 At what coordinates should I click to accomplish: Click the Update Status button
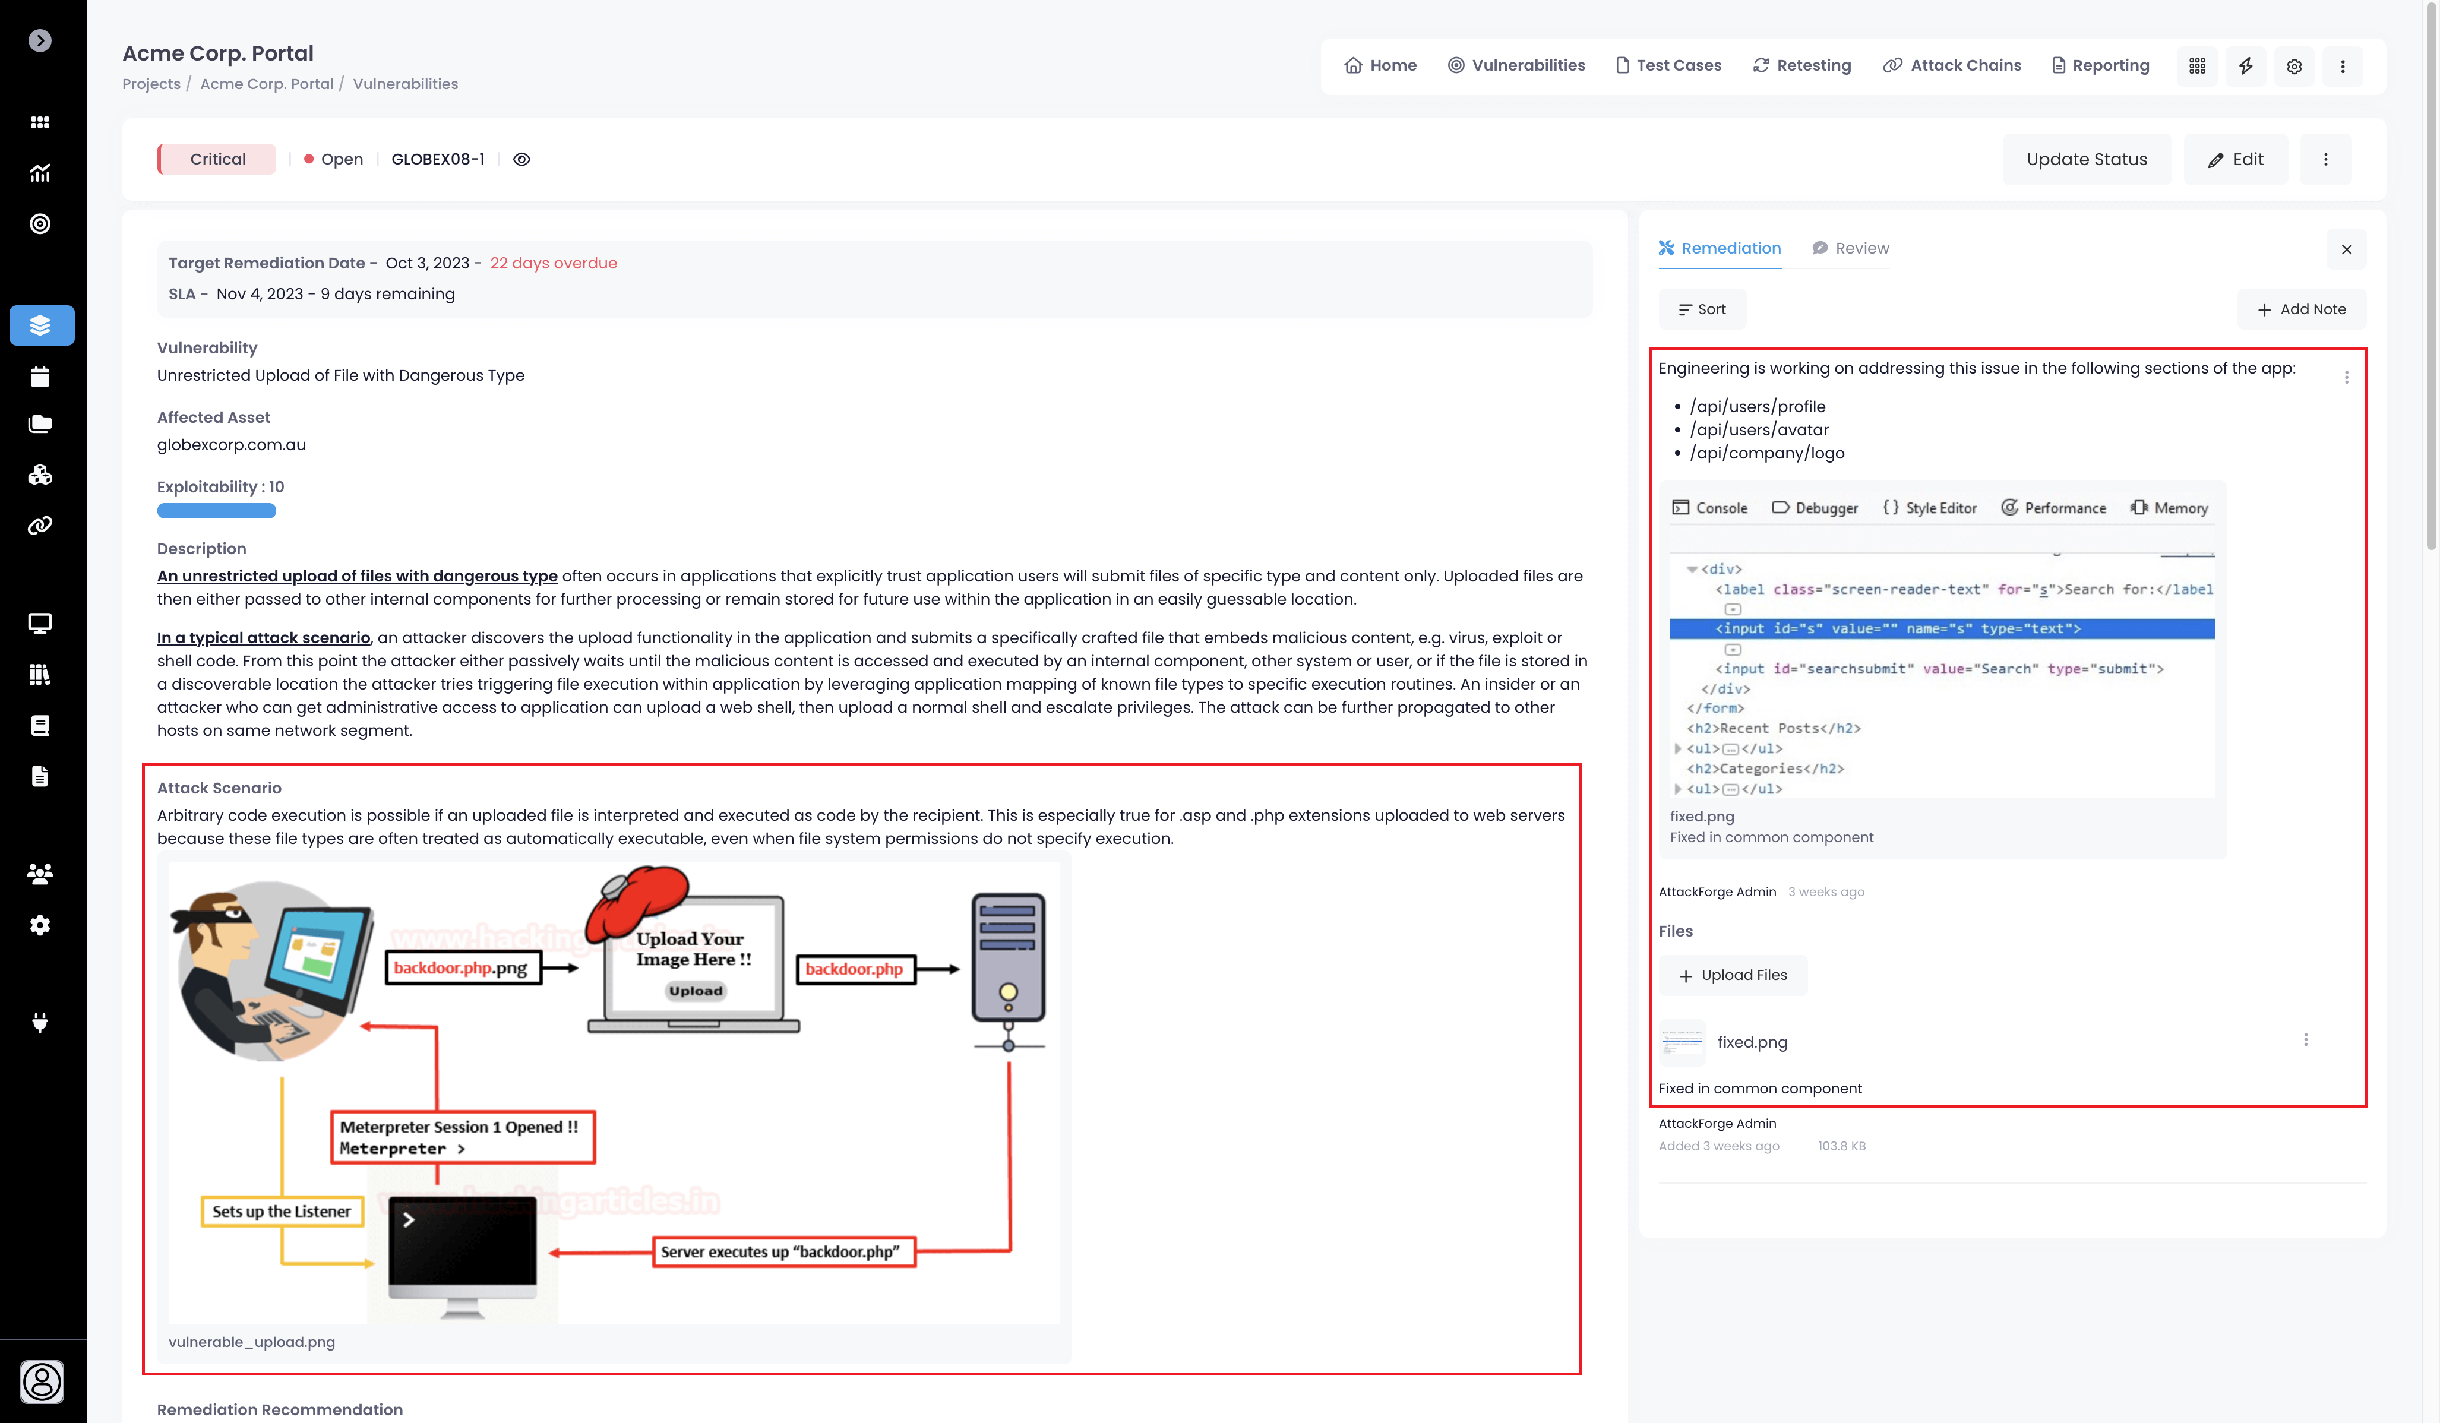click(x=2087, y=160)
